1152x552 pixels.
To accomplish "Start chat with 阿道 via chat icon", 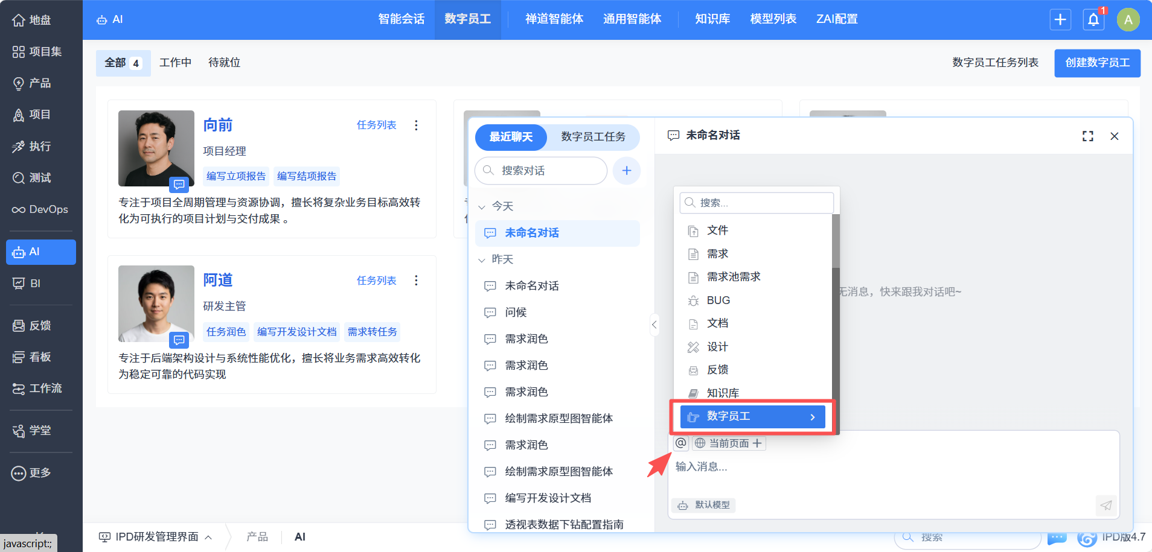I will pos(179,340).
